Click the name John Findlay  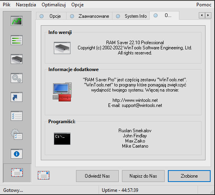point(135,136)
